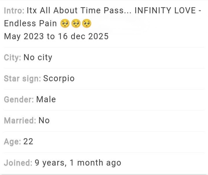This screenshot has height=175, width=208.
Task: Select the age value 22
Action: [28, 142]
